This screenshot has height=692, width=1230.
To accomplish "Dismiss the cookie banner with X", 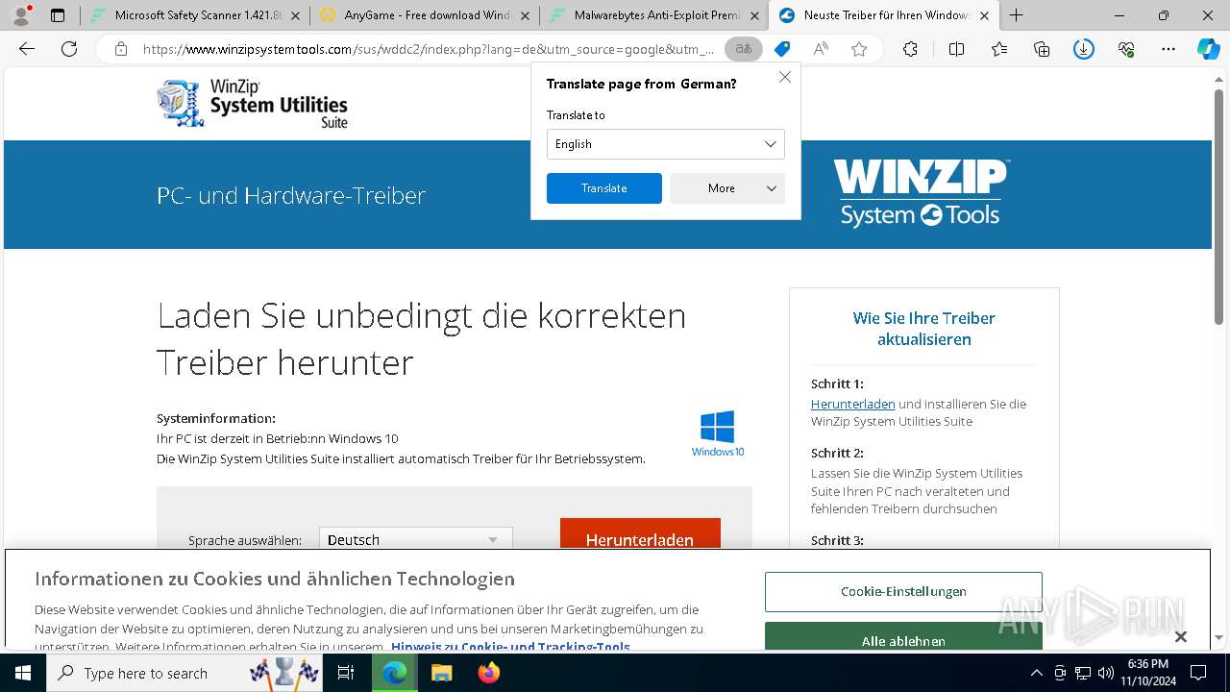I will click(1181, 636).
